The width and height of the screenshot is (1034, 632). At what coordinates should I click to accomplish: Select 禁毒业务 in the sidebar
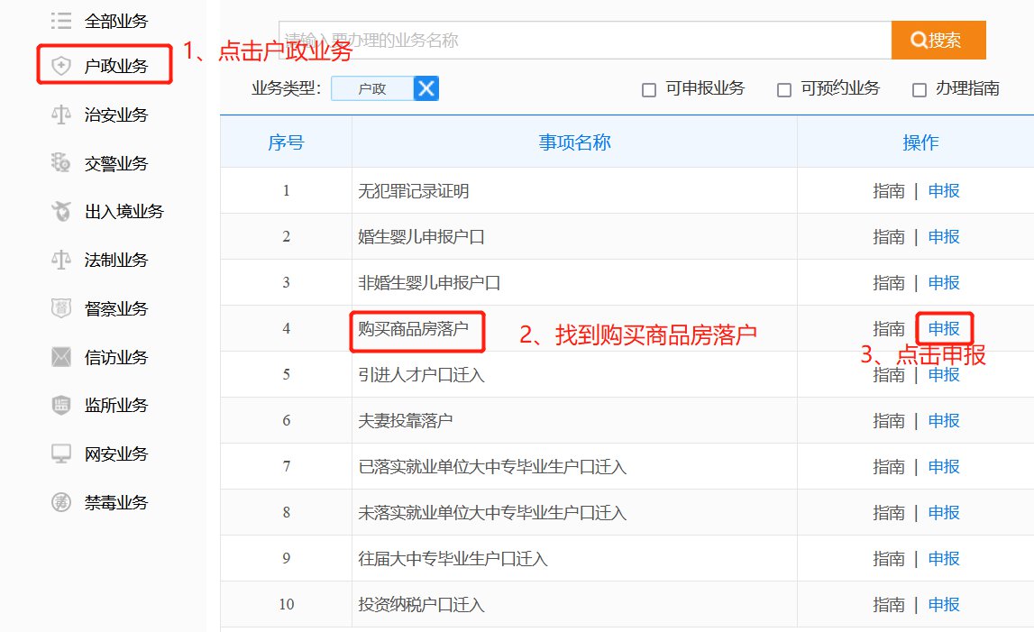coord(116,503)
